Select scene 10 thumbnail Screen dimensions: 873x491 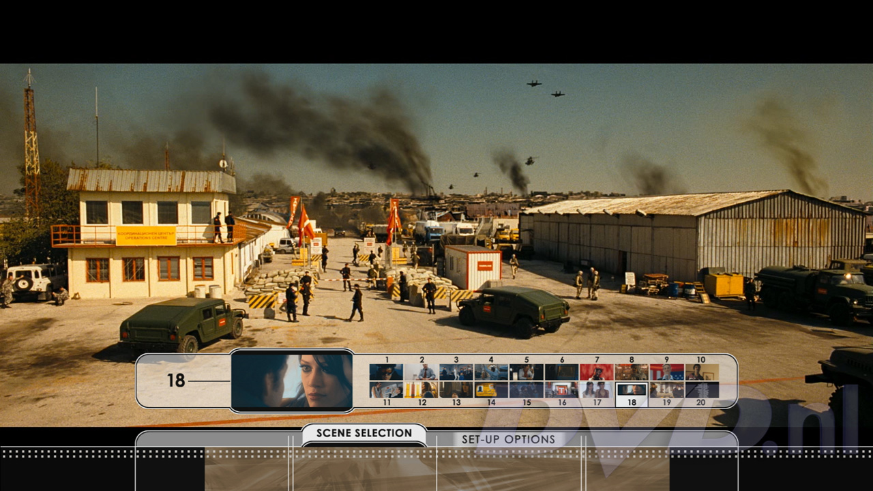tap(702, 372)
